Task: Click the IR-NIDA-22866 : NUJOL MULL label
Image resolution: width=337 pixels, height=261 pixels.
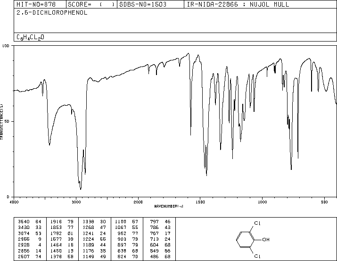Action: click(x=238, y=4)
